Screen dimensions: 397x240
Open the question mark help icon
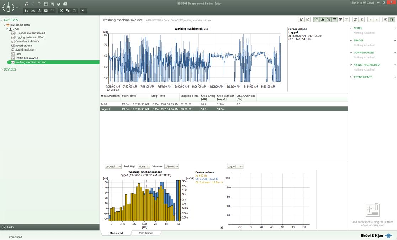tap(39, 4)
